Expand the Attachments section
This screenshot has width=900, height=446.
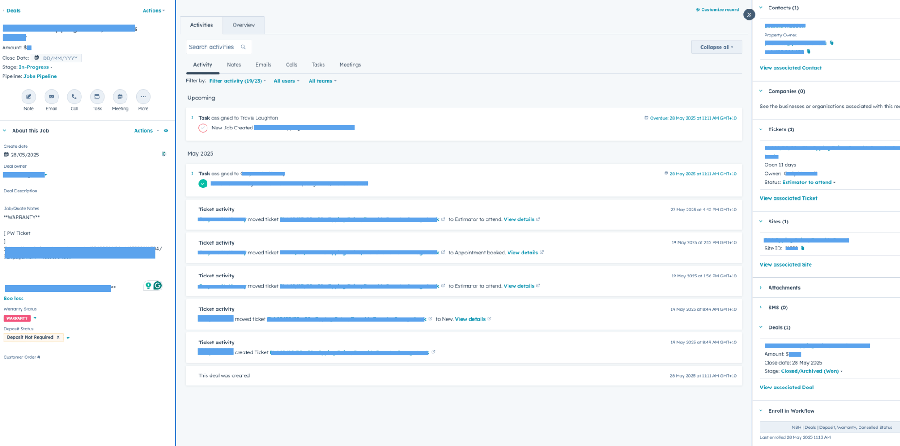click(761, 288)
